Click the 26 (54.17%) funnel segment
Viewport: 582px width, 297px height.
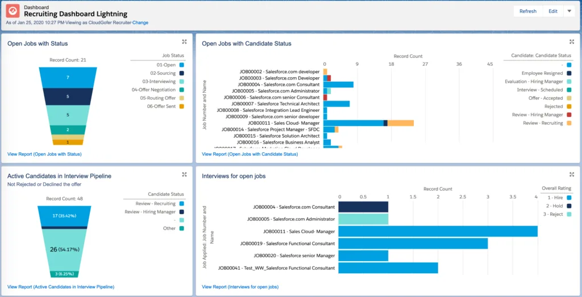tap(64, 249)
